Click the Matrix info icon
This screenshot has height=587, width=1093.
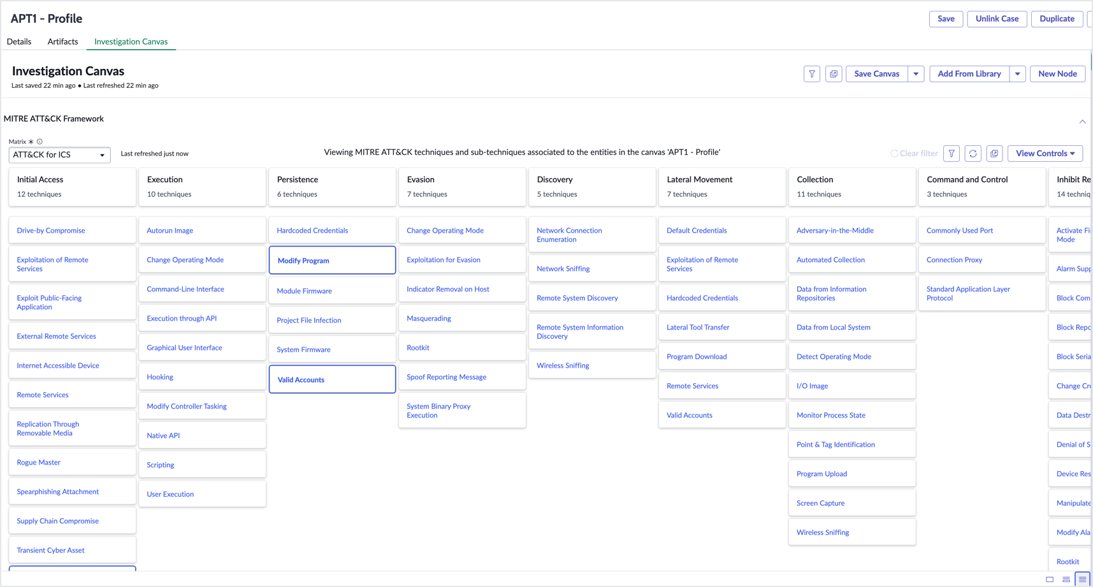click(40, 141)
